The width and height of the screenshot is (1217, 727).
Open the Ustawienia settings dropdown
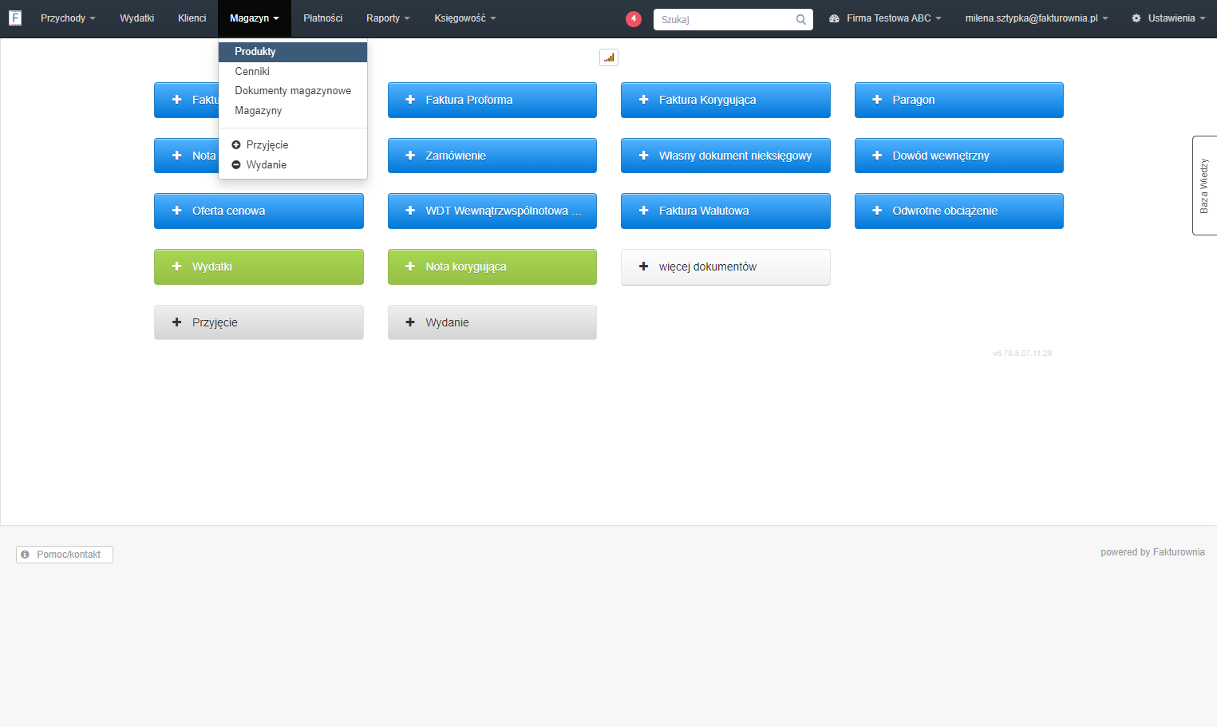click(1168, 18)
